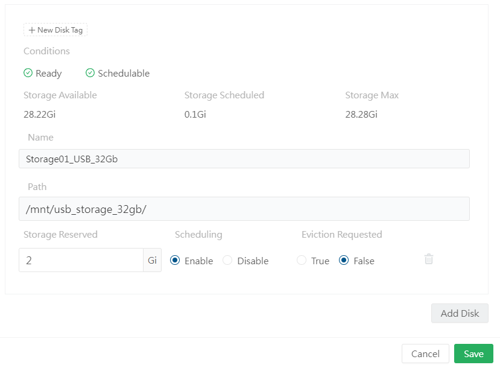Click the green Ready check icon

(x=28, y=73)
